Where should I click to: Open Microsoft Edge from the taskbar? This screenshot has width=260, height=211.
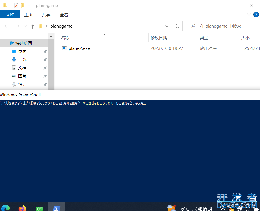click(5, 208)
